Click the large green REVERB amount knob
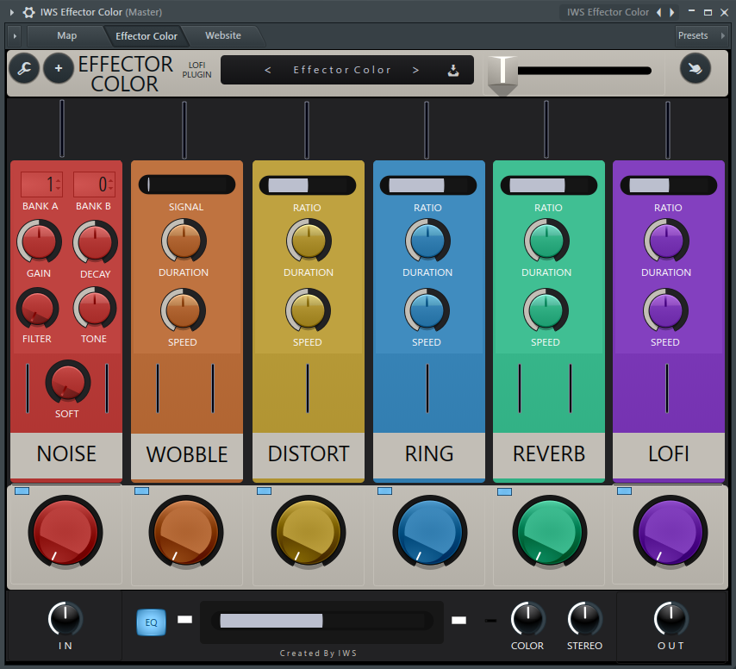 (x=549, y=532)
